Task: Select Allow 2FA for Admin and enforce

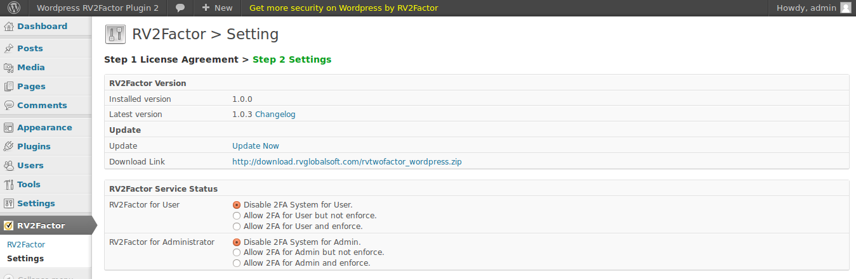Action: pyautogui.click(x=237, y=263)
